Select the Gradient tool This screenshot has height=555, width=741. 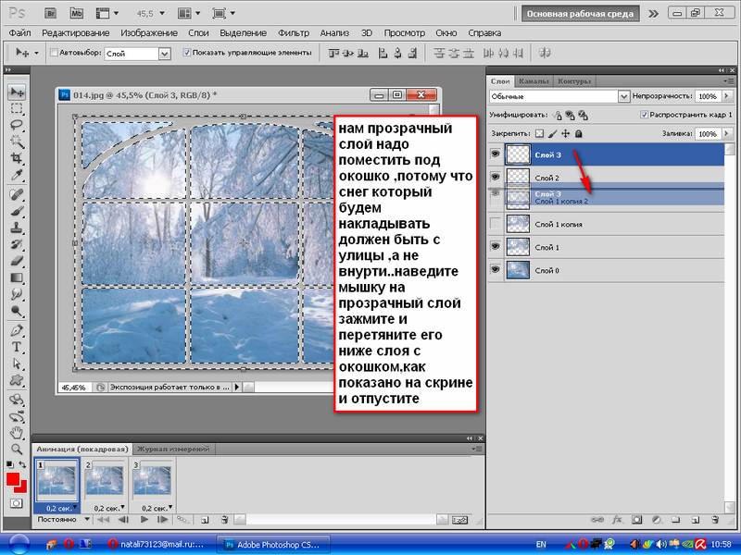[17, 277]
